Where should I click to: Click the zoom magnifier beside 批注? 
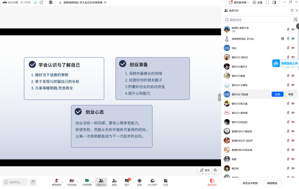click(x=215, y=170)
